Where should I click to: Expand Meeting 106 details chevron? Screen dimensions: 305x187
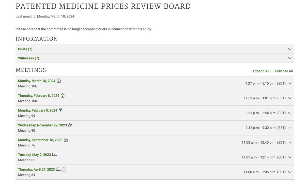[x=290, y=83]
